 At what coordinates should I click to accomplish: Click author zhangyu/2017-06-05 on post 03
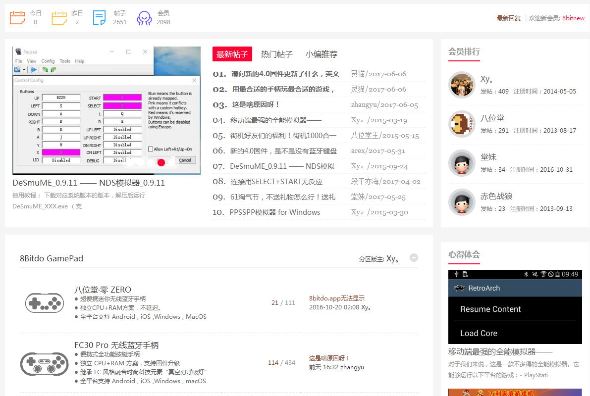384,105
